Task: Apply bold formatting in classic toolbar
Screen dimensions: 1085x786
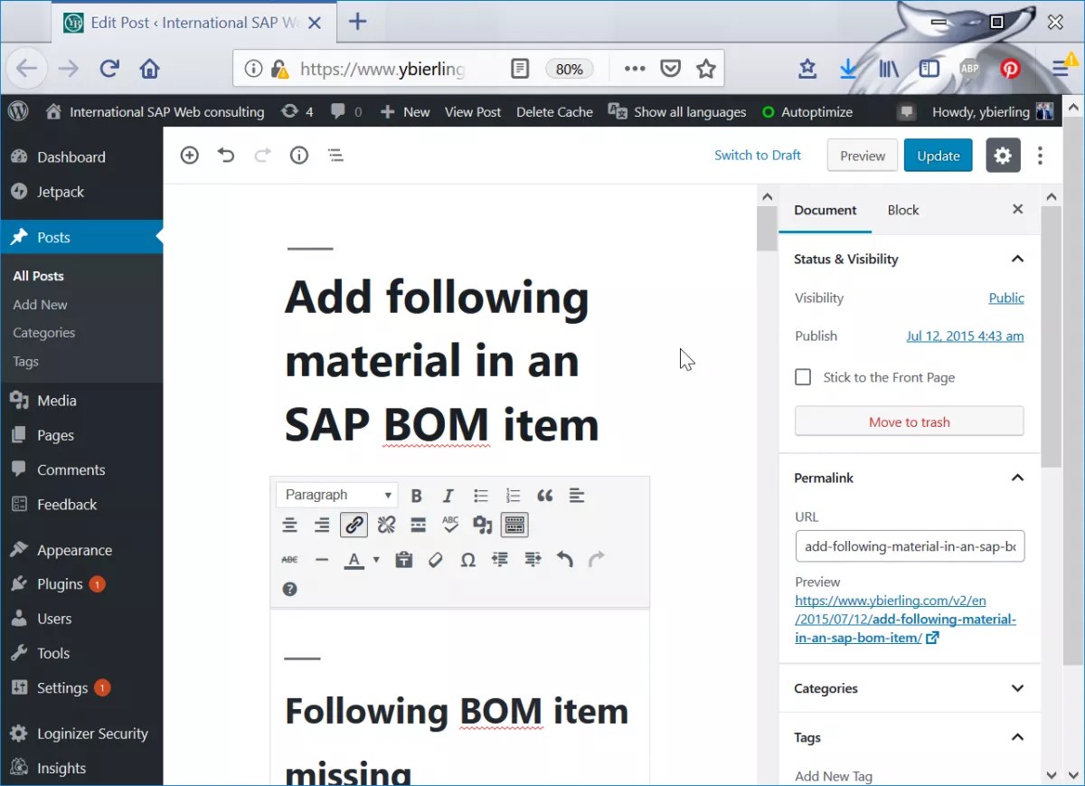Action: [x=417, y=496]
